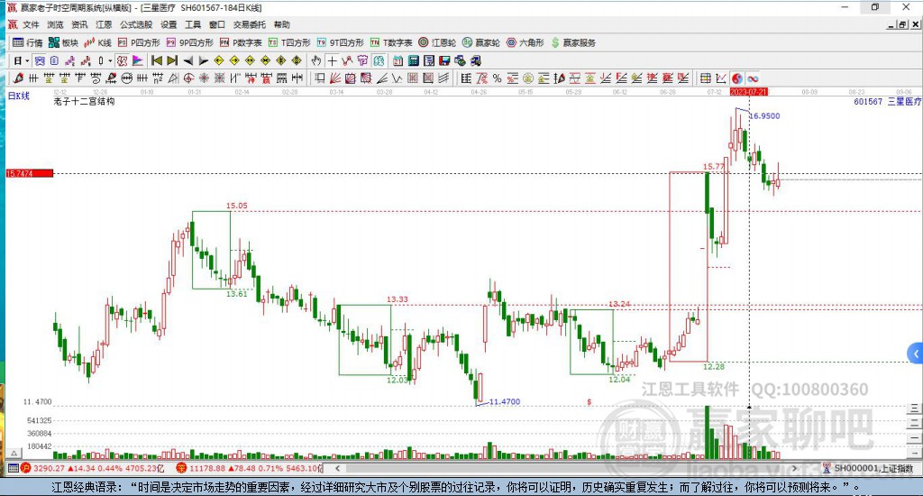Open the 文件 menu
923x496 pixels.
31,24
